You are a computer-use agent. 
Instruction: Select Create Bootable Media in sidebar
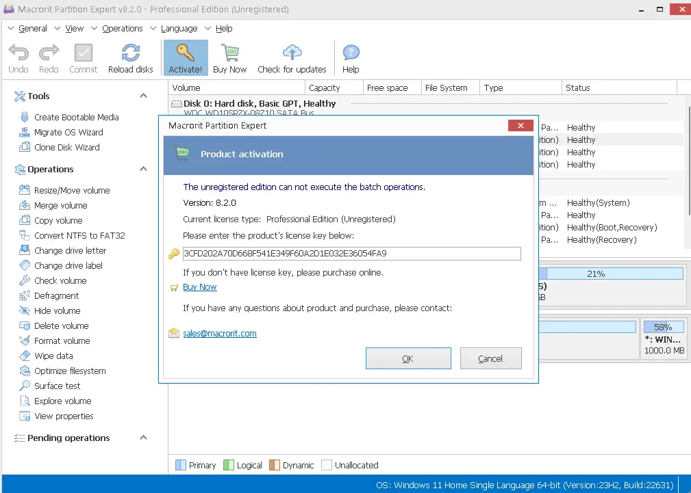pos(76,117)
